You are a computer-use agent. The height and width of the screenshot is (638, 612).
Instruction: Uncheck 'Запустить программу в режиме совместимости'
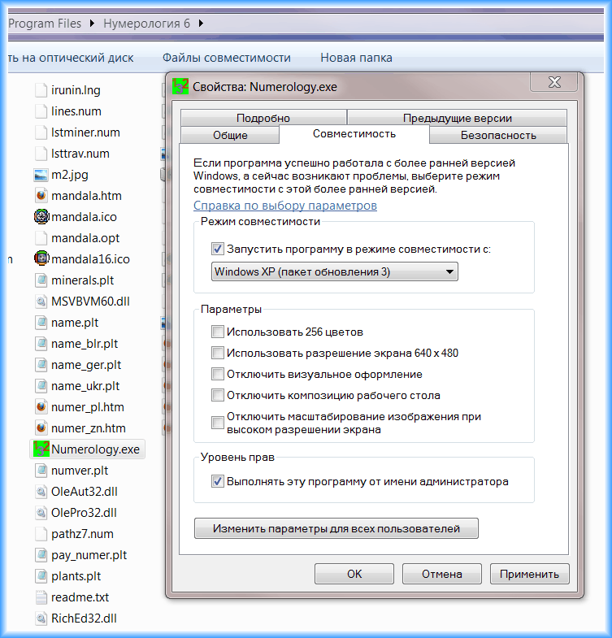click(218, 249)
